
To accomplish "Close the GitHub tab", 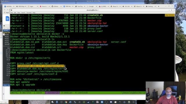I will [x=61, y=6].
